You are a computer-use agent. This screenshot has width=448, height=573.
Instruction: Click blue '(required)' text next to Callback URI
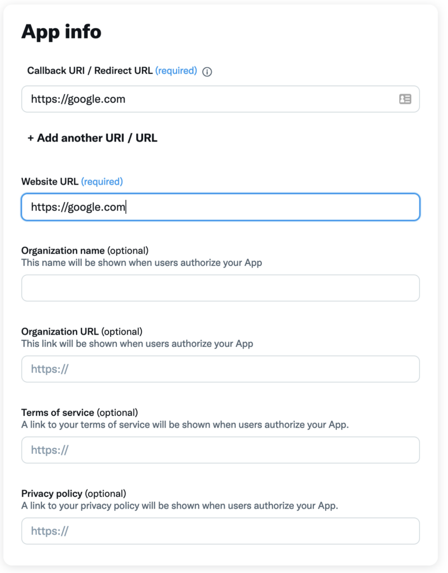[176, 71]
